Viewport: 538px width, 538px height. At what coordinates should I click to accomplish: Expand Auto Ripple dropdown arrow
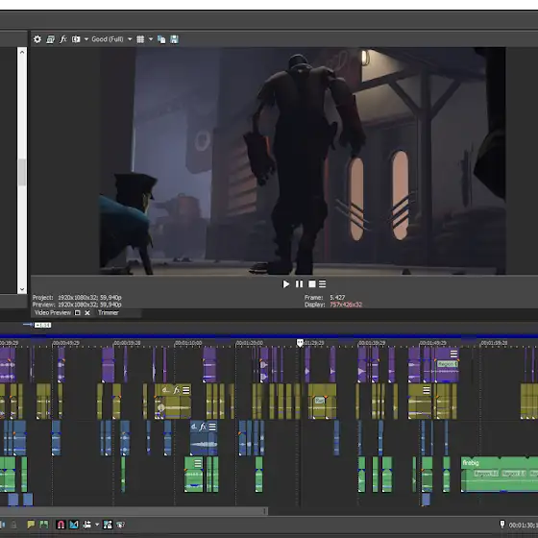[97, 525]
